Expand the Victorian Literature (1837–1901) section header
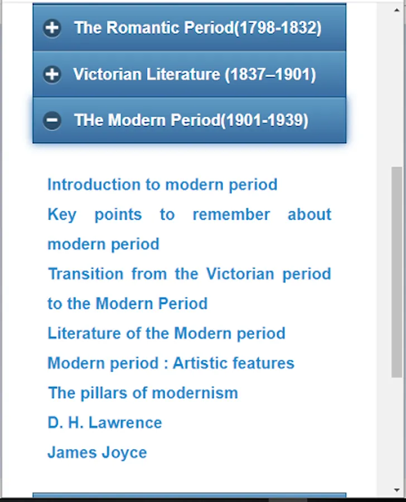 (195, 74)
